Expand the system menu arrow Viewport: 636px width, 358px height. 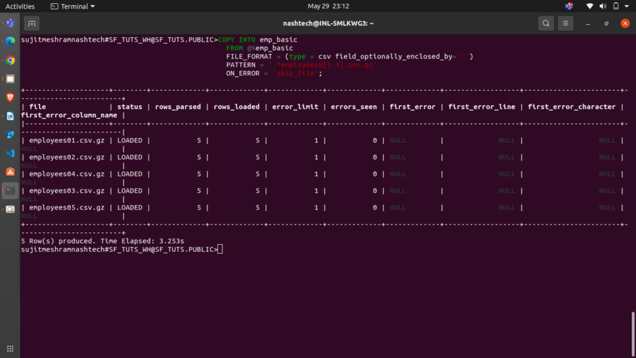click(x=627, y=6)
